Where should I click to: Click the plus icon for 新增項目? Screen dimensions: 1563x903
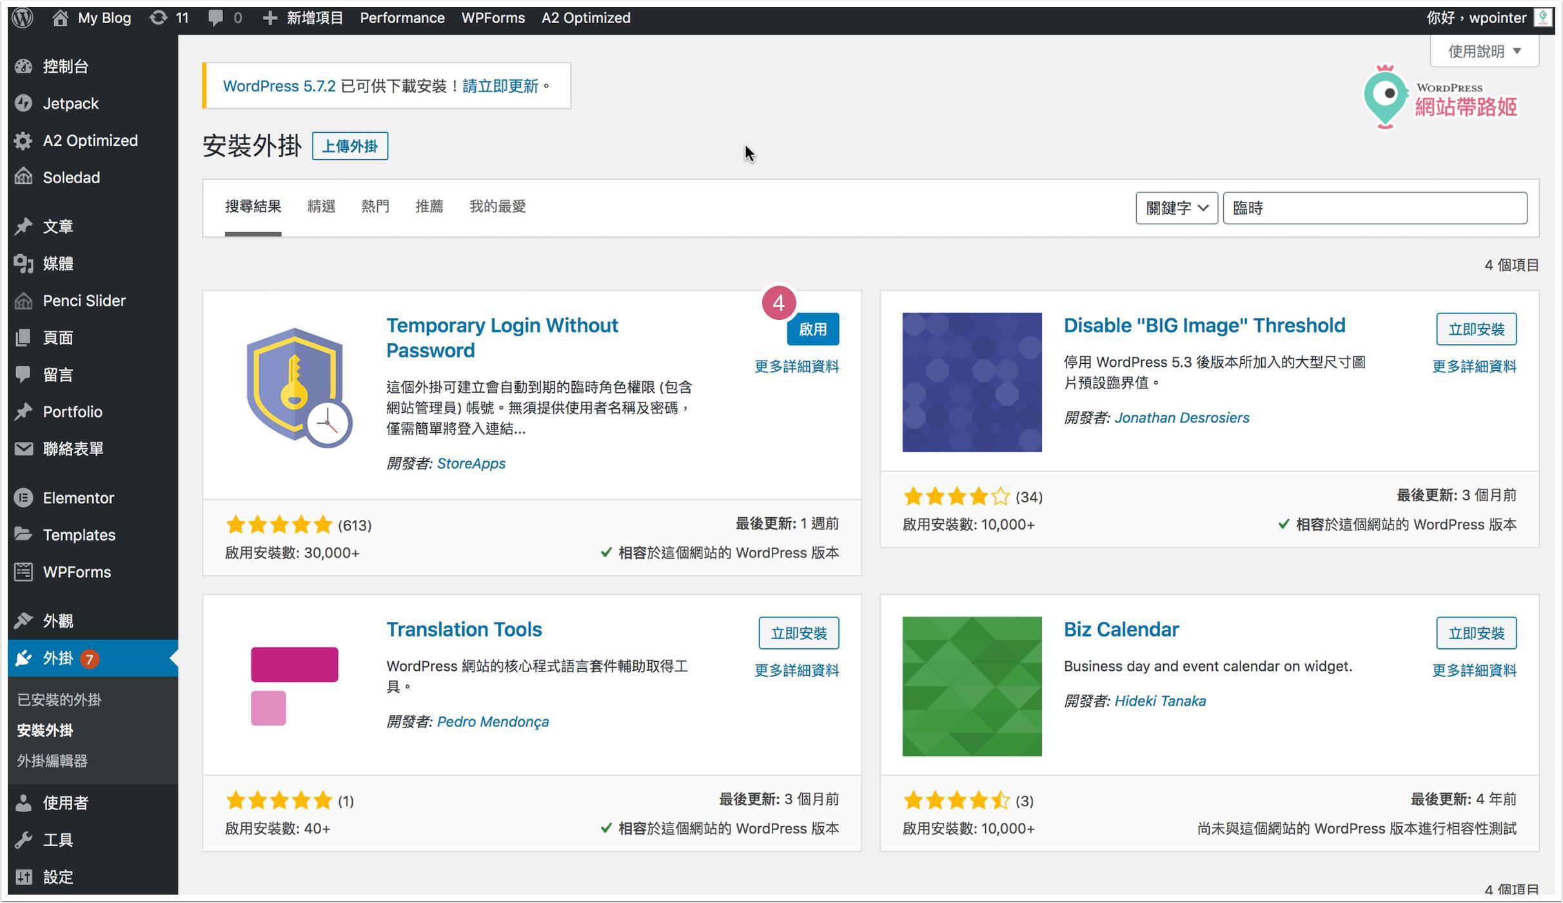point(270,18)
